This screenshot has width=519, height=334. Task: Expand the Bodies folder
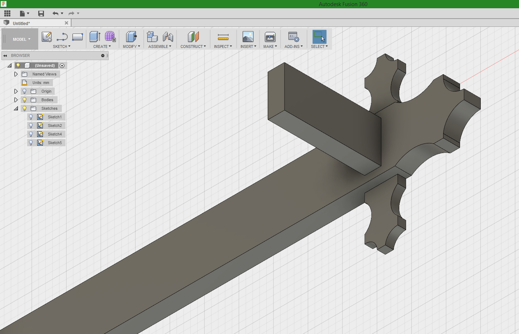point(16,100)
